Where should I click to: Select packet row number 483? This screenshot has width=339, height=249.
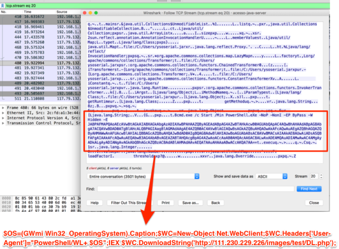coord(40,78)
